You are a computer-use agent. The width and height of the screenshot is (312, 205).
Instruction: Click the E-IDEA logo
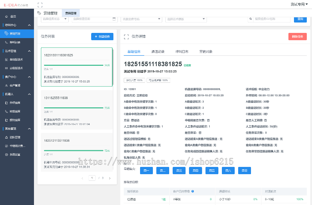pyautogui.click(x=16, y=5)
